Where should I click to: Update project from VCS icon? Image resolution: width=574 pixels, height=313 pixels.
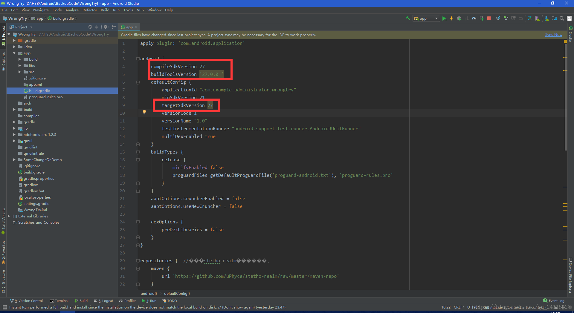tap(498, 18)
